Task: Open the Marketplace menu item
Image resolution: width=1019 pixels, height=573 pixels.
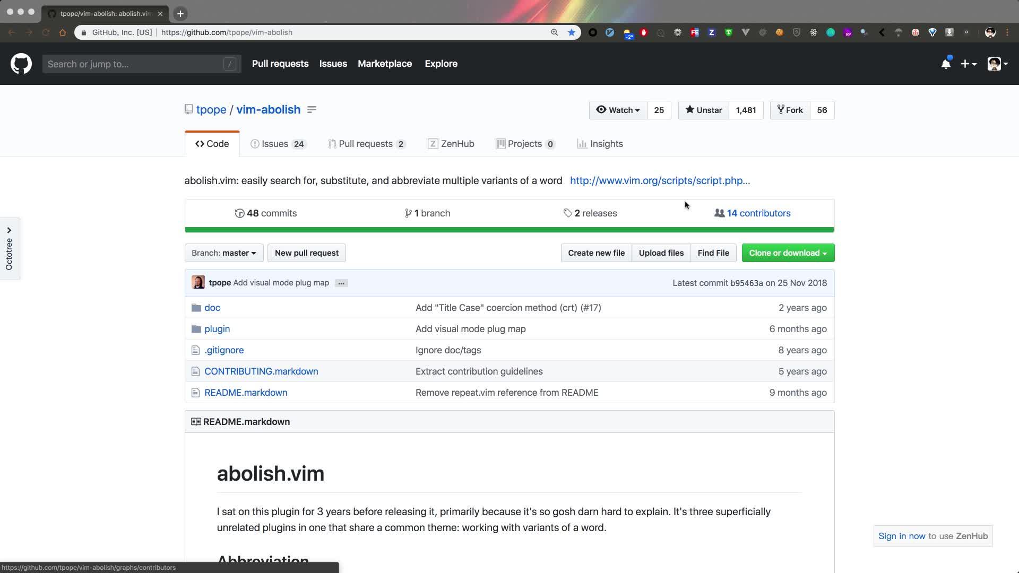Action: coord(385,64)
